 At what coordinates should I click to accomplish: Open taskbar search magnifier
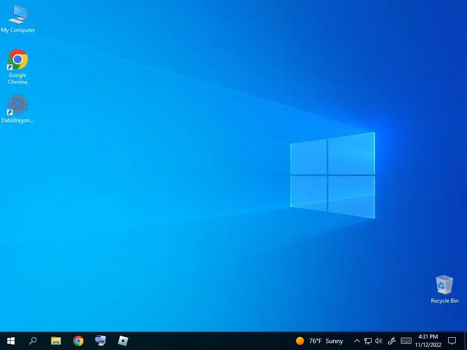point(33,341)
